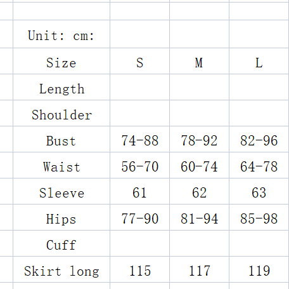Select the Skirt long value 117
Screen dimensions: 289x289
(199, 269)
